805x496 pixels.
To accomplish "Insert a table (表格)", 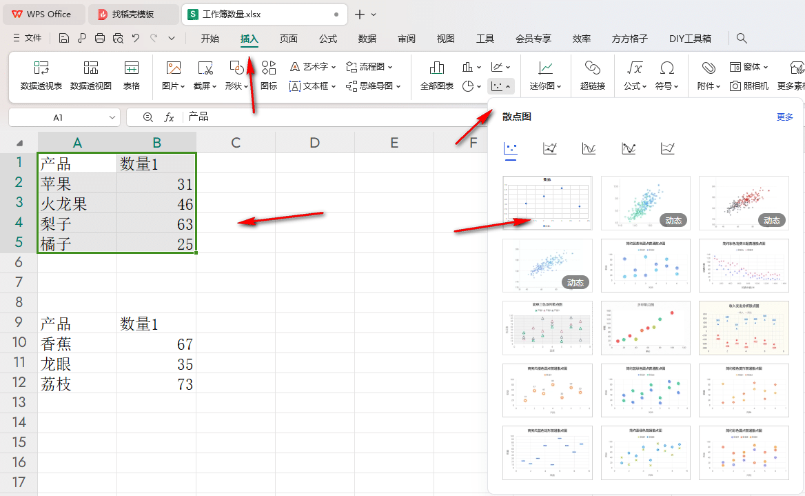I will (x=132, y=75).
